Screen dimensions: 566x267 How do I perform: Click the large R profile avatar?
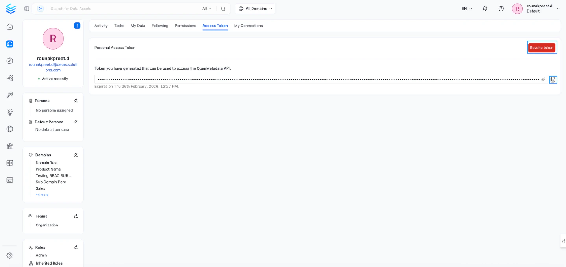(x=53, y=39)
